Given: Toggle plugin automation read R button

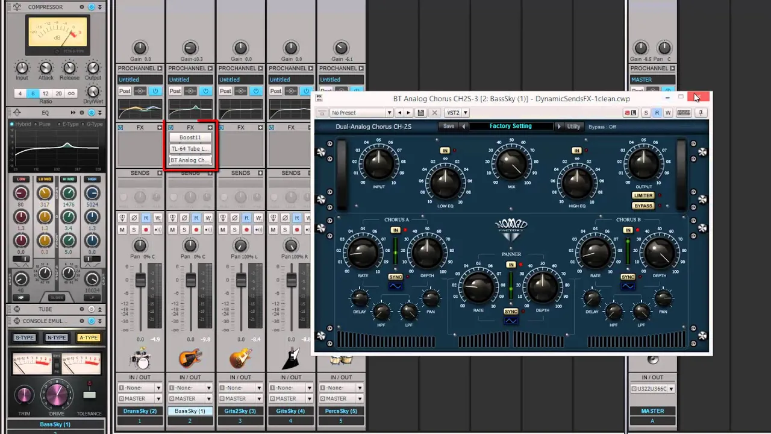Looking at the screenshot, I should click(x=657, y=113).
